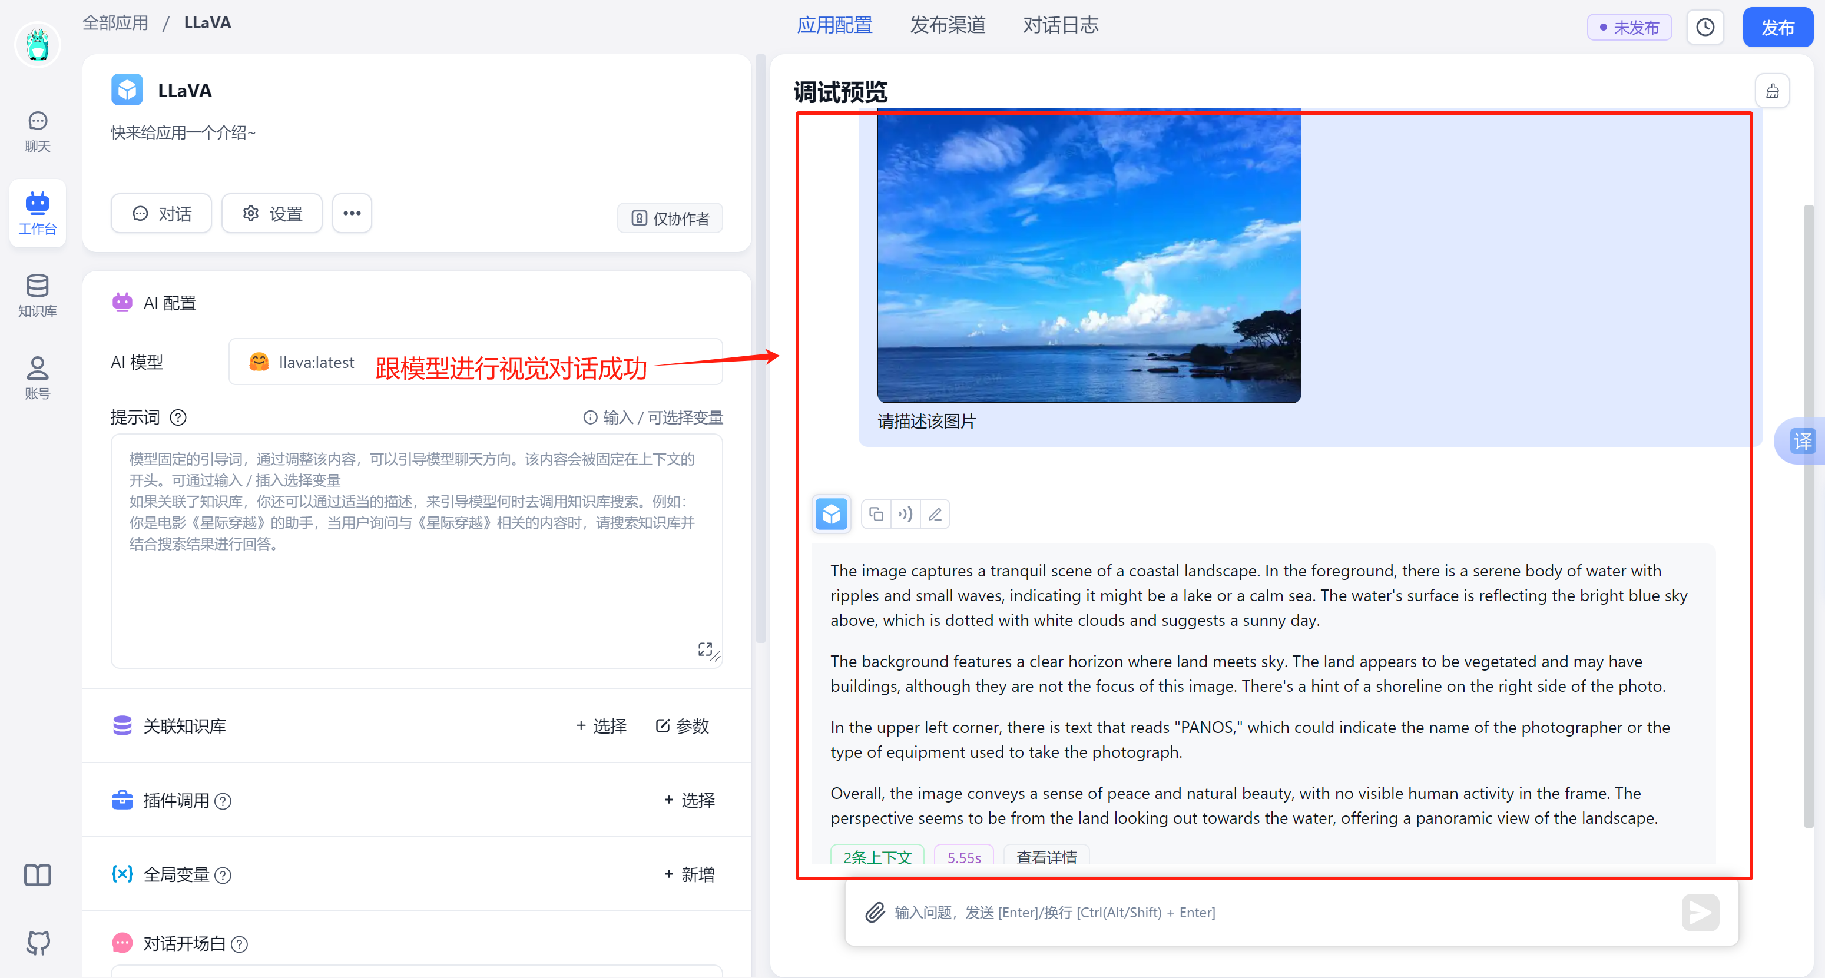Open the 提示词 help question mark

coord(178,418)
